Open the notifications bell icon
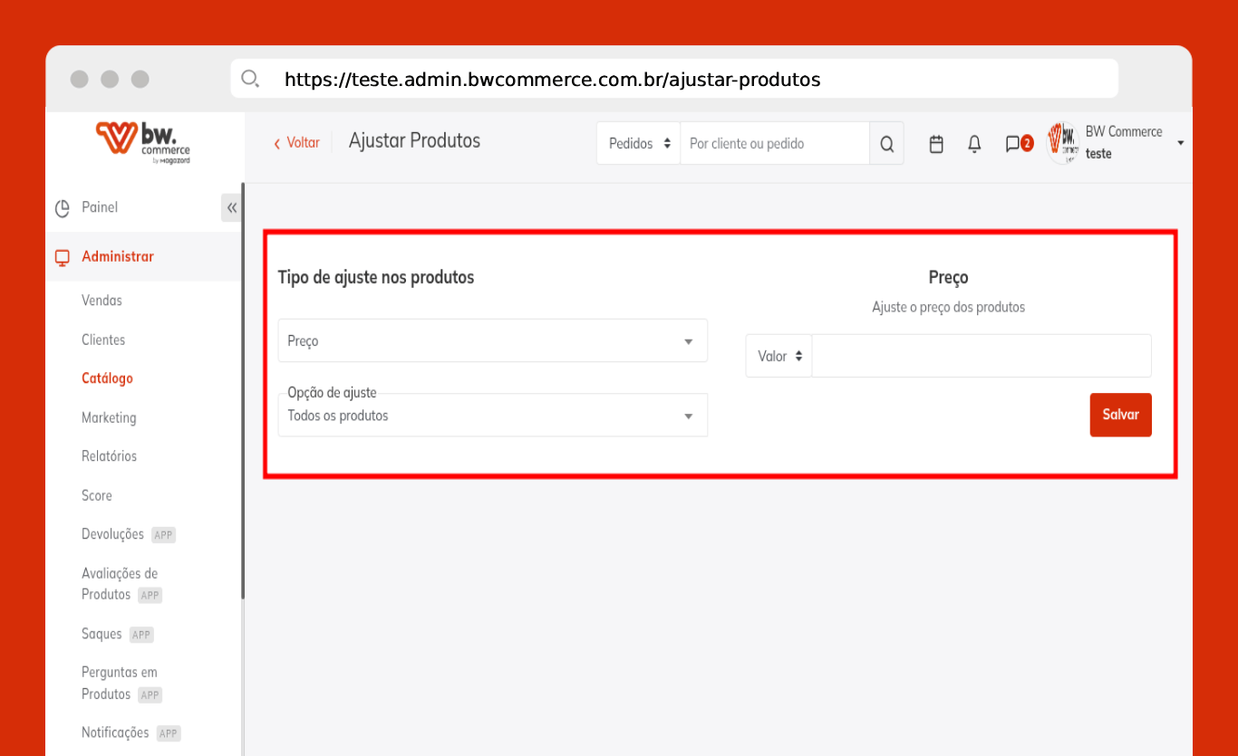Viewport: 1238px width, 756px height. [974, 144]
